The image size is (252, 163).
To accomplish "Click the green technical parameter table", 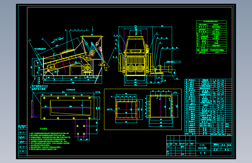I will coord(211,37).
